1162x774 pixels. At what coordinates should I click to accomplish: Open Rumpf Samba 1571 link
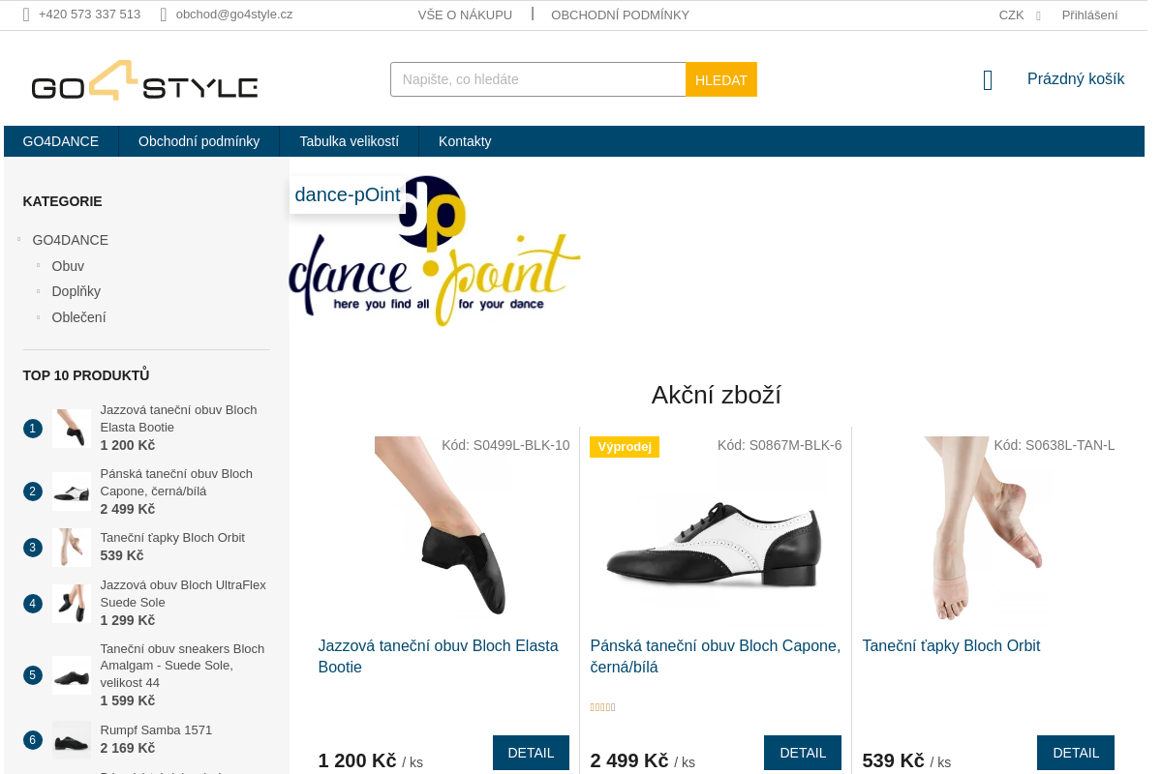tap(156, 729)
